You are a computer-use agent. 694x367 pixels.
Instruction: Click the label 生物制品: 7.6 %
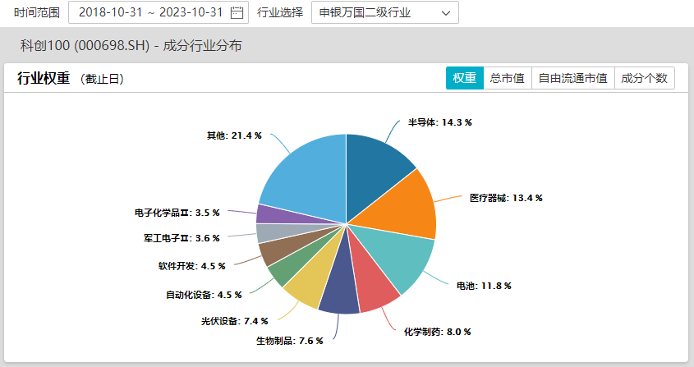[x=289, y=341]
